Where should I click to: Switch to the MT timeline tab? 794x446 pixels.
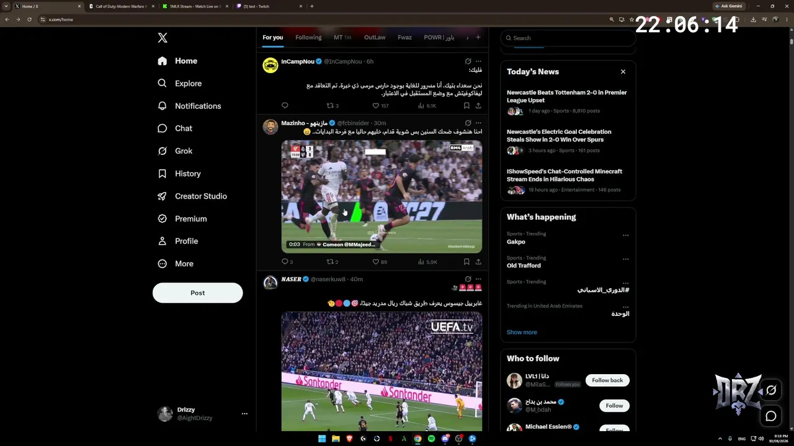pos(342,38)
